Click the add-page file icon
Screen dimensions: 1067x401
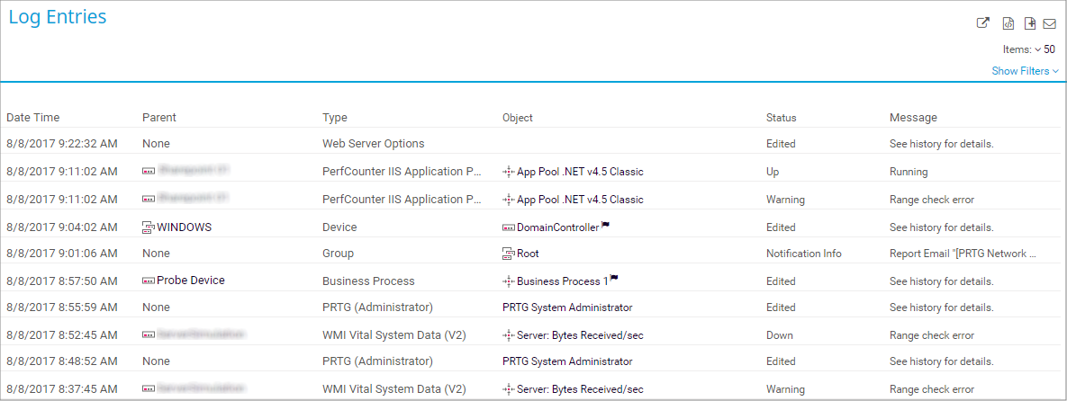[x=1030, y=23]
